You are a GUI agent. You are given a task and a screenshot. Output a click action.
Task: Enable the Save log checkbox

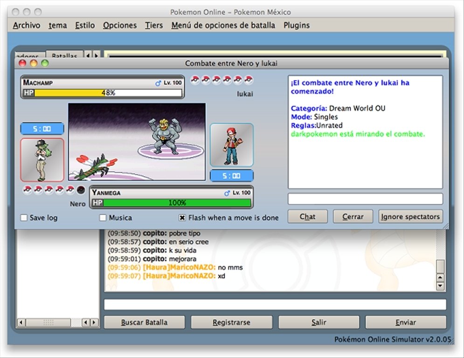pos(24,218)
